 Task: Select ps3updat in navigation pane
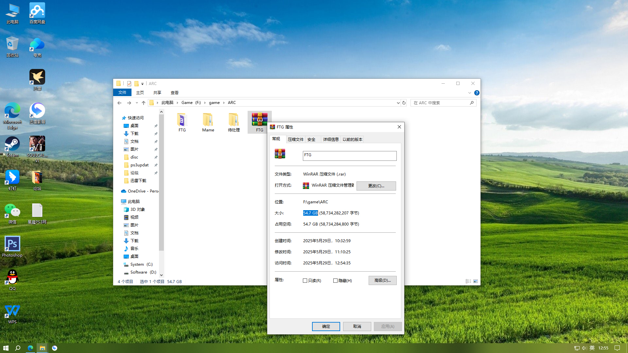point(139,165)
